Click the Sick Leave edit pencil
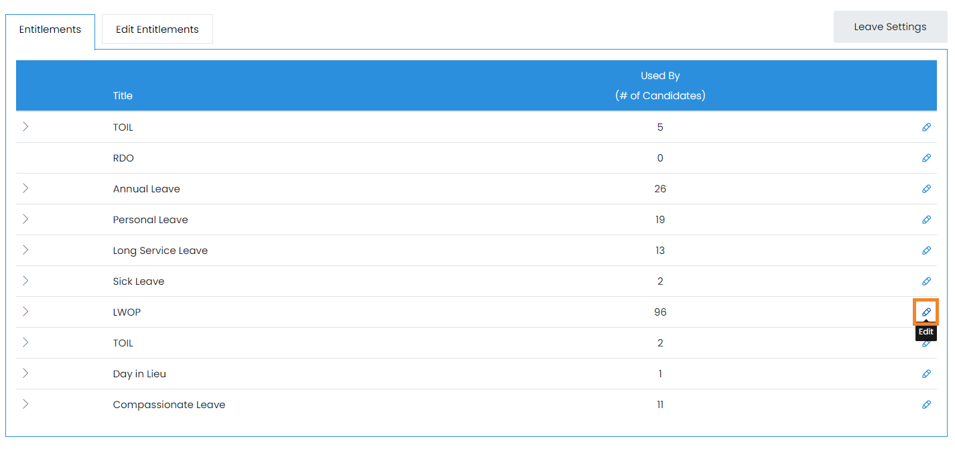955x449 pixels. 926,281
